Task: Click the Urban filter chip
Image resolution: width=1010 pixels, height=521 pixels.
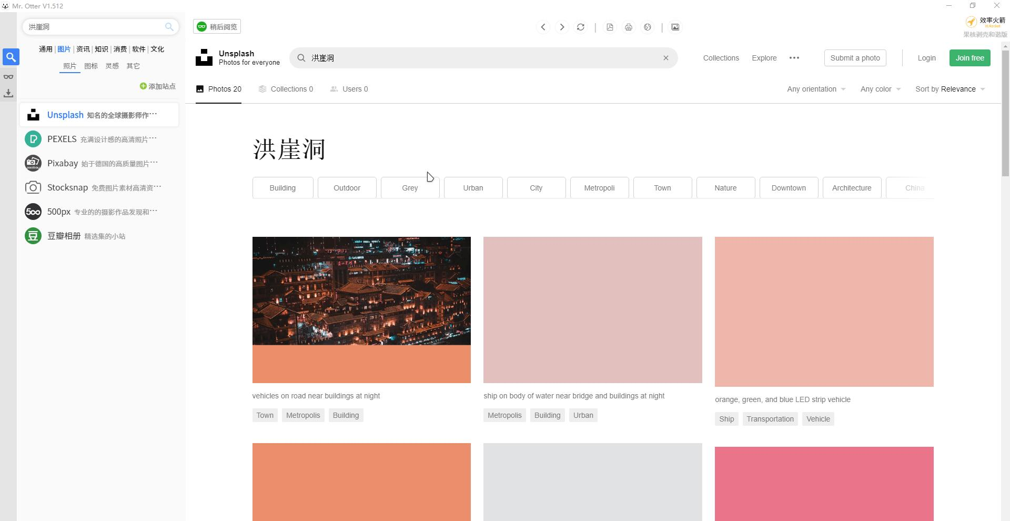Action: (473, 188)
